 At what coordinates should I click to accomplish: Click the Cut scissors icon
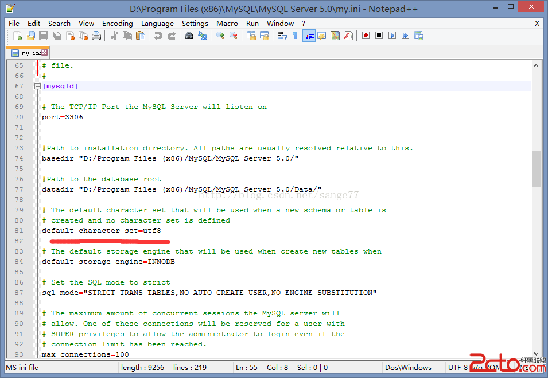114,36
